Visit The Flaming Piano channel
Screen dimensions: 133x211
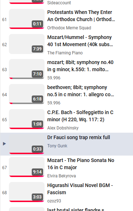(65, 53)
